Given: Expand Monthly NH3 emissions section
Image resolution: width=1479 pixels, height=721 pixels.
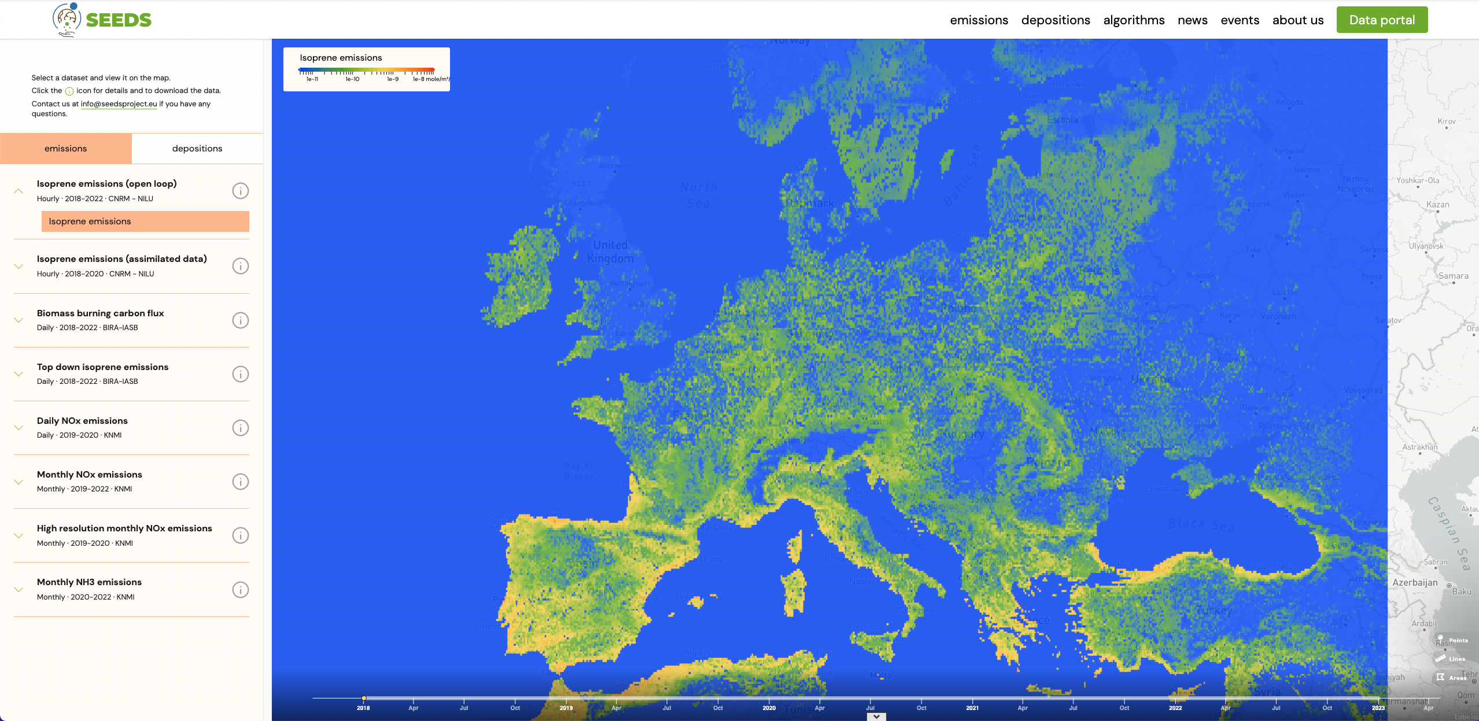Looking at the screenshot, I should 19,590.
